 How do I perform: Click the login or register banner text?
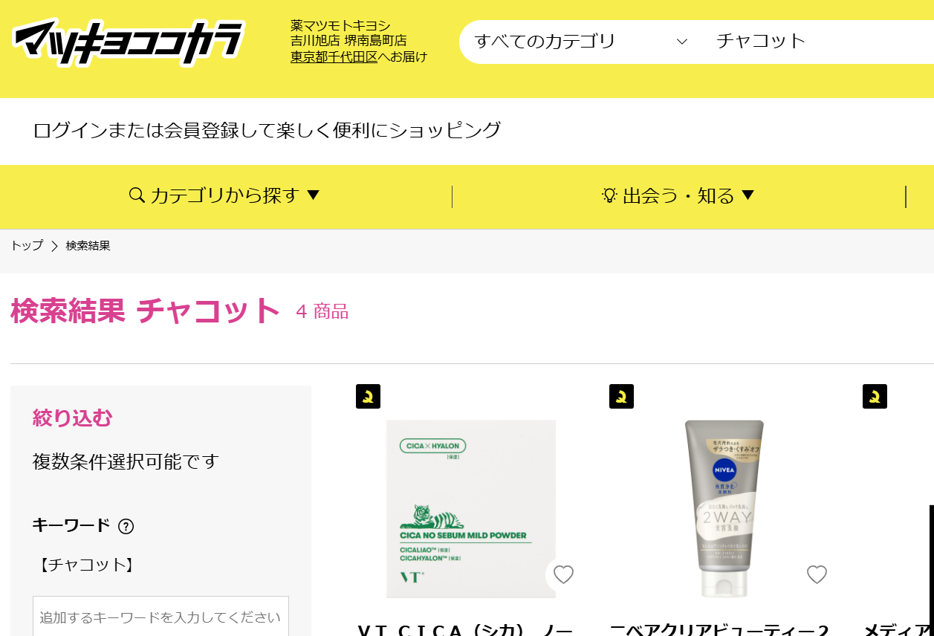(x=267, y=130)
